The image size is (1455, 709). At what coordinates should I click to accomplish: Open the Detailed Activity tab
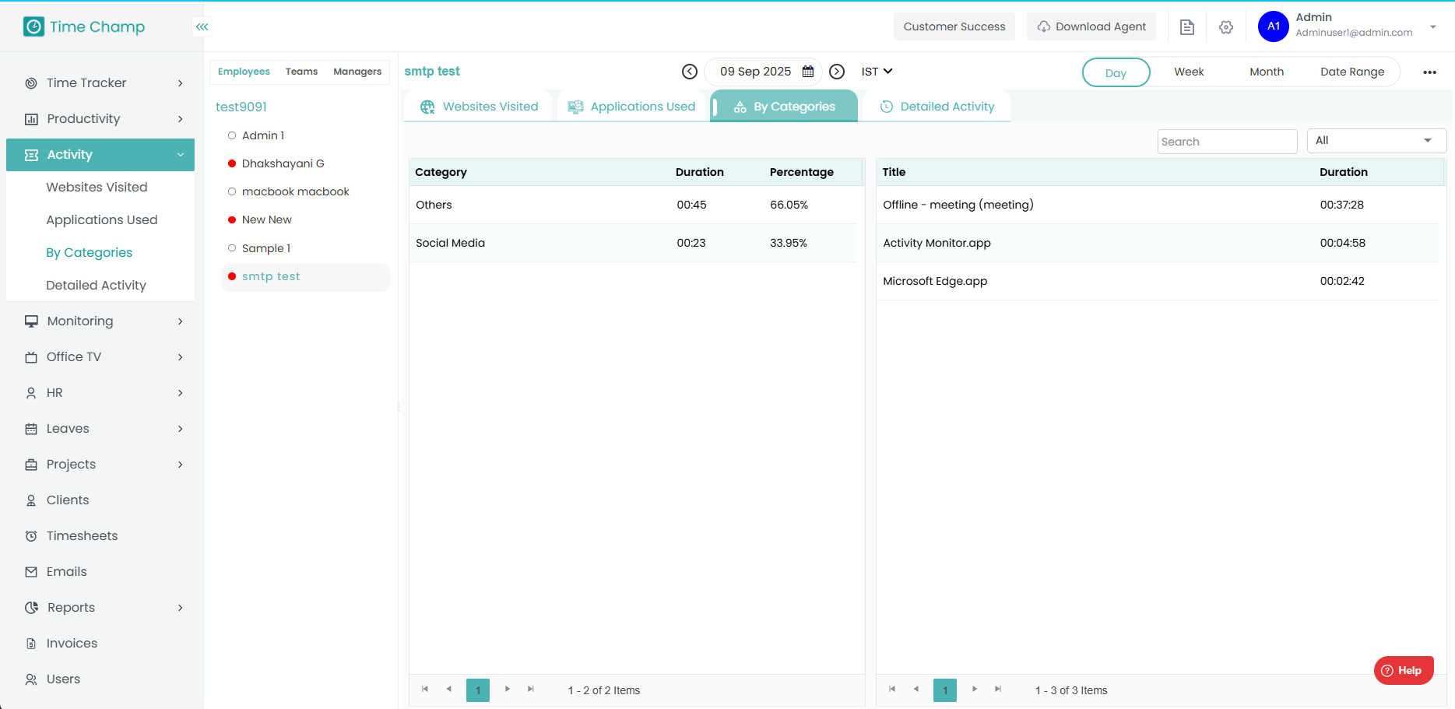tap(937, 107)
